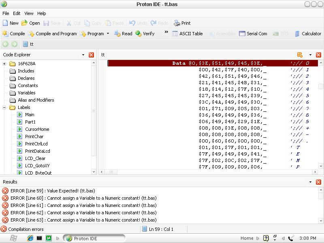
Task: Show more toolbar buttons via the chevron
Action: coord(166,32)
